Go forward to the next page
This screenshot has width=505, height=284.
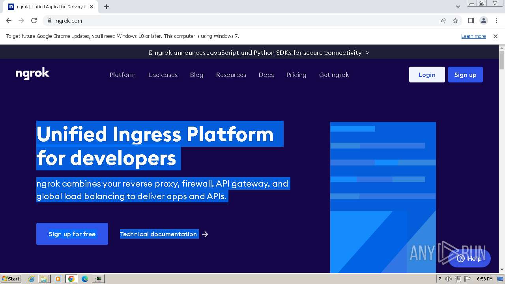21,21
